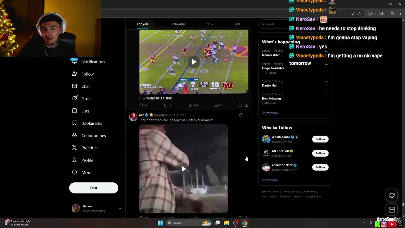Open Terms of Service link
The image size is (405, 228).
270,192
